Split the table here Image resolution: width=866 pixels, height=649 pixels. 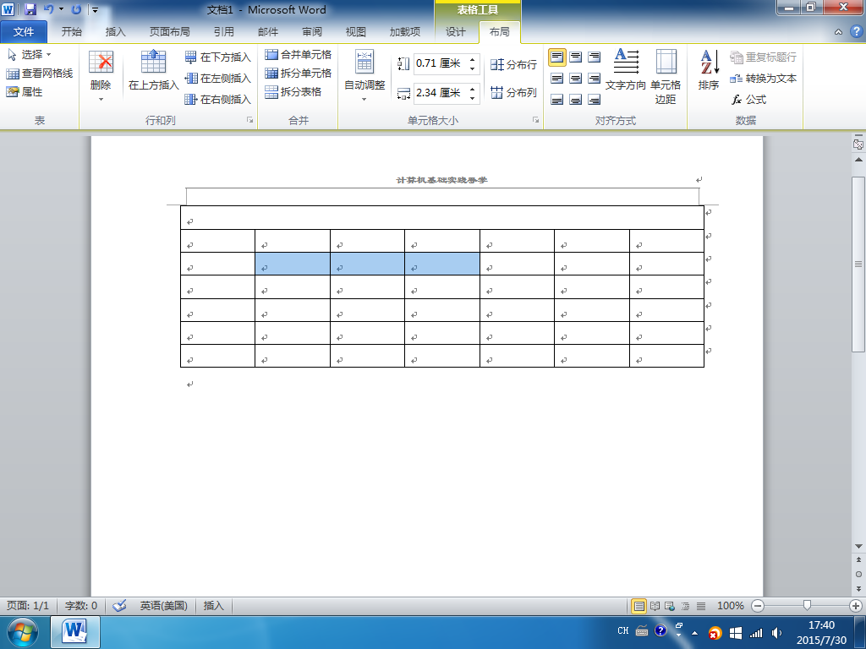tap(293, 91)
